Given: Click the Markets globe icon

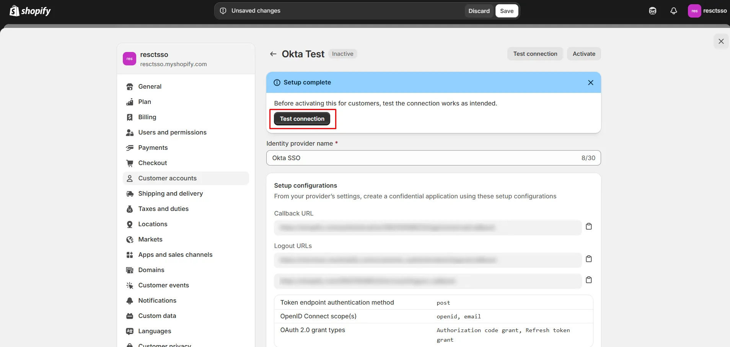Looking at the screenshot, I should click(x=130, y=240).
